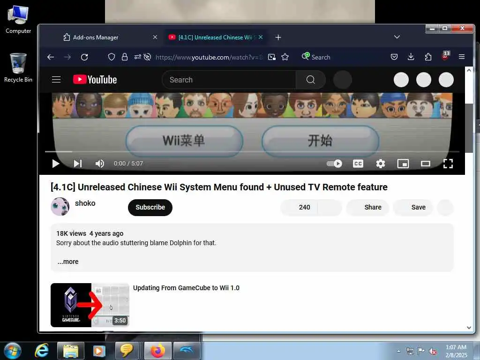Viewport: 480px width, 360px height.
Task: Open the Updating From GameCube to Wii 1.0 title
Action: pos(186,288)
